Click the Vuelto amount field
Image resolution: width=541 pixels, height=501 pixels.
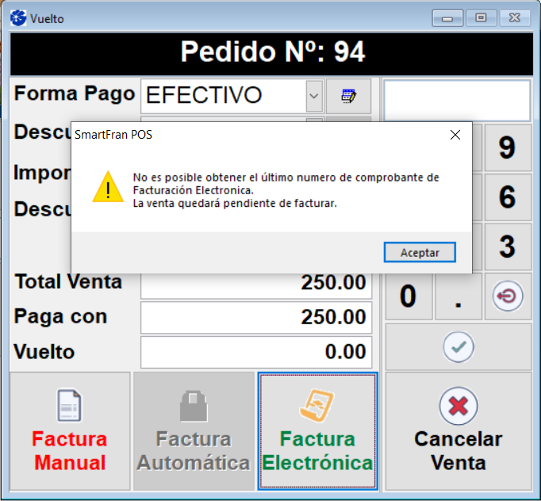click(x=256, y=352)
